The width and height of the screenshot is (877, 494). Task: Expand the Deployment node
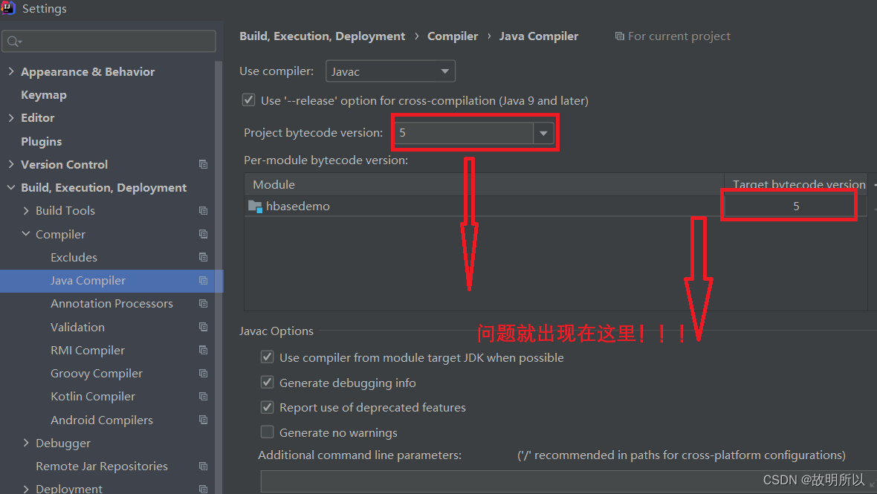pyautogui.click(x=26, y=489)
